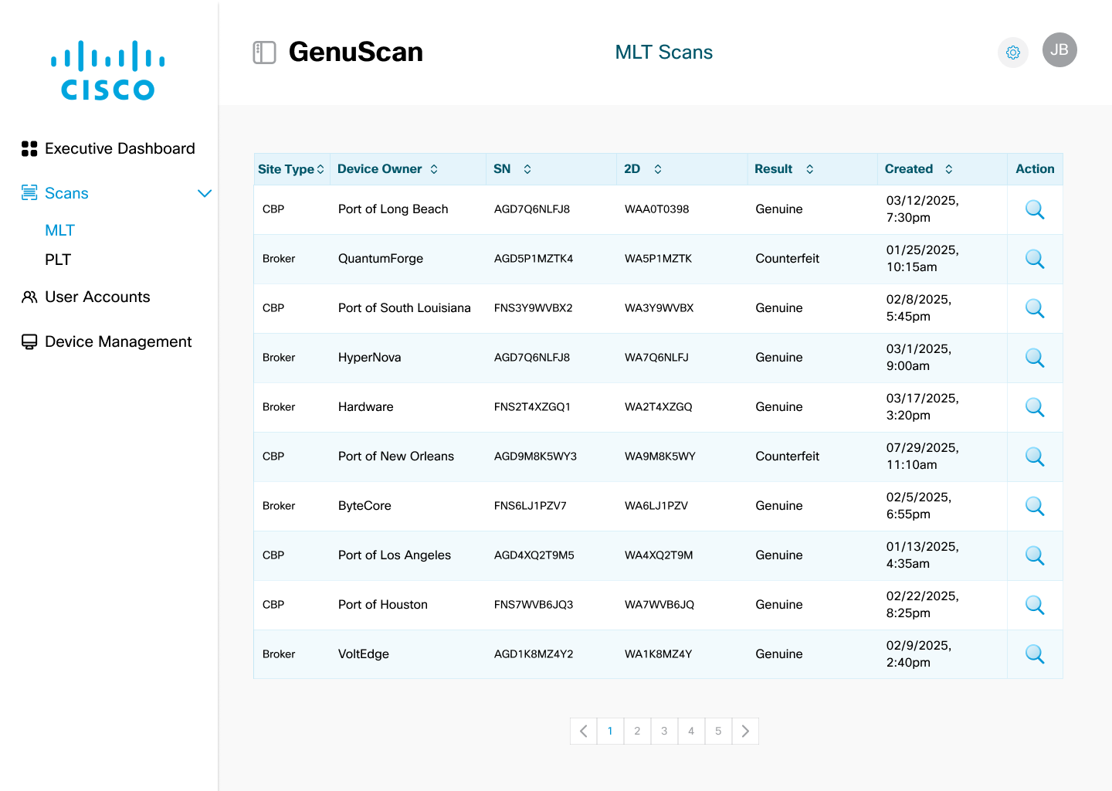Click next page arrow in pagination
1112x791 pixels.
(745, 731)
